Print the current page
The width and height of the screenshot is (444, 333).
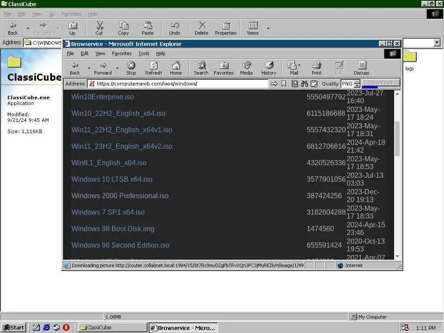click(x=317, y=69)
